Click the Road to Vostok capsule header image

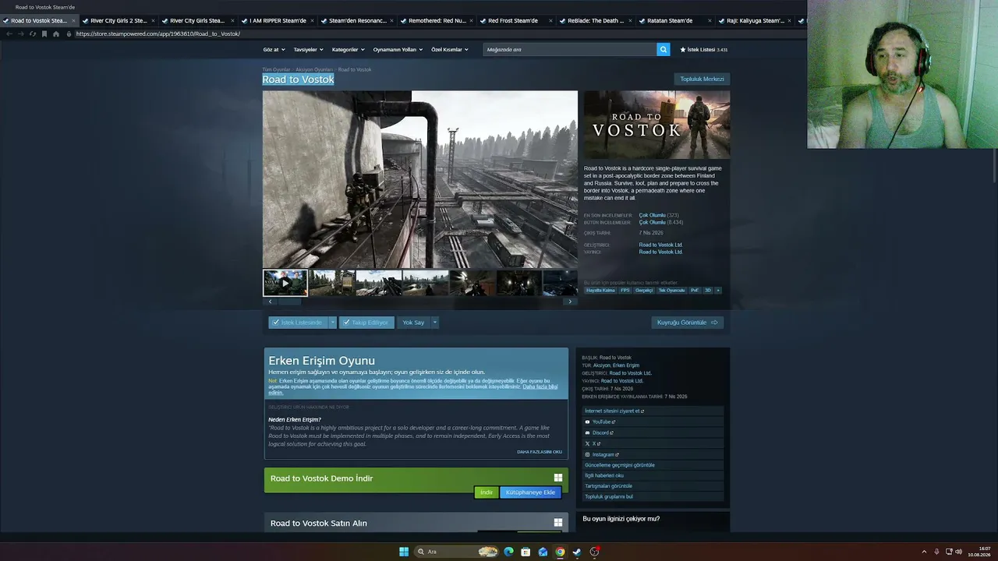(x=657, y=125)
